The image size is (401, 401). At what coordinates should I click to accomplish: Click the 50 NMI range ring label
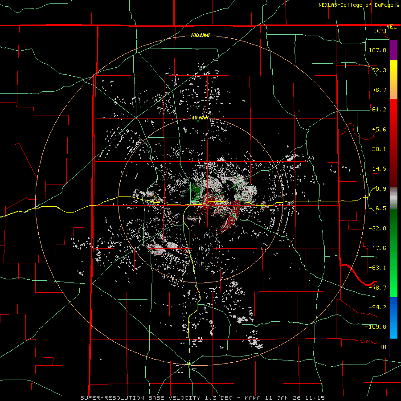(x=200, y=118)
